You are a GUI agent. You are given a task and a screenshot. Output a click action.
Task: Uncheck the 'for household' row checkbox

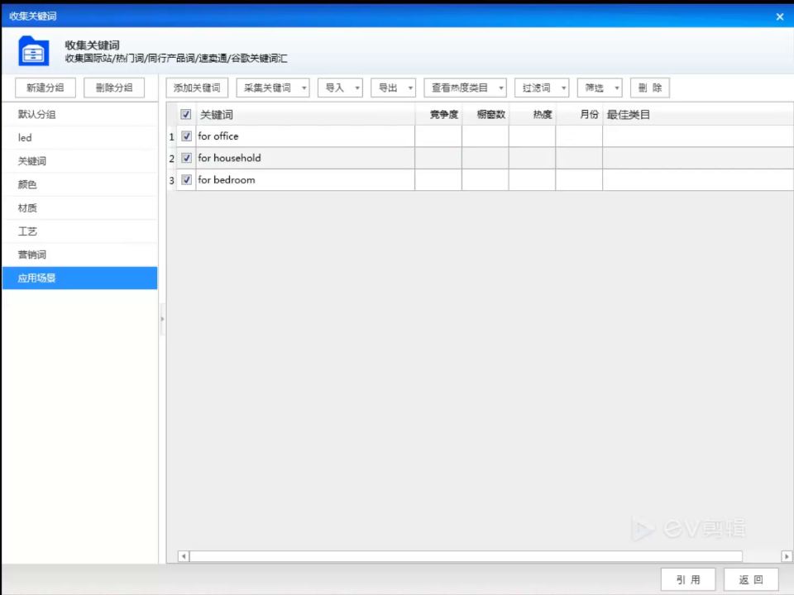186,158
